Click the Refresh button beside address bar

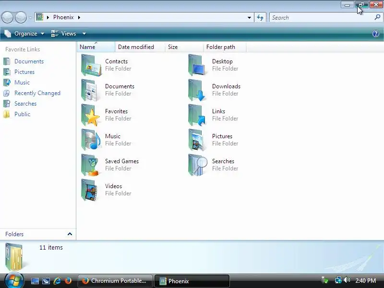[x=260, y=18]
